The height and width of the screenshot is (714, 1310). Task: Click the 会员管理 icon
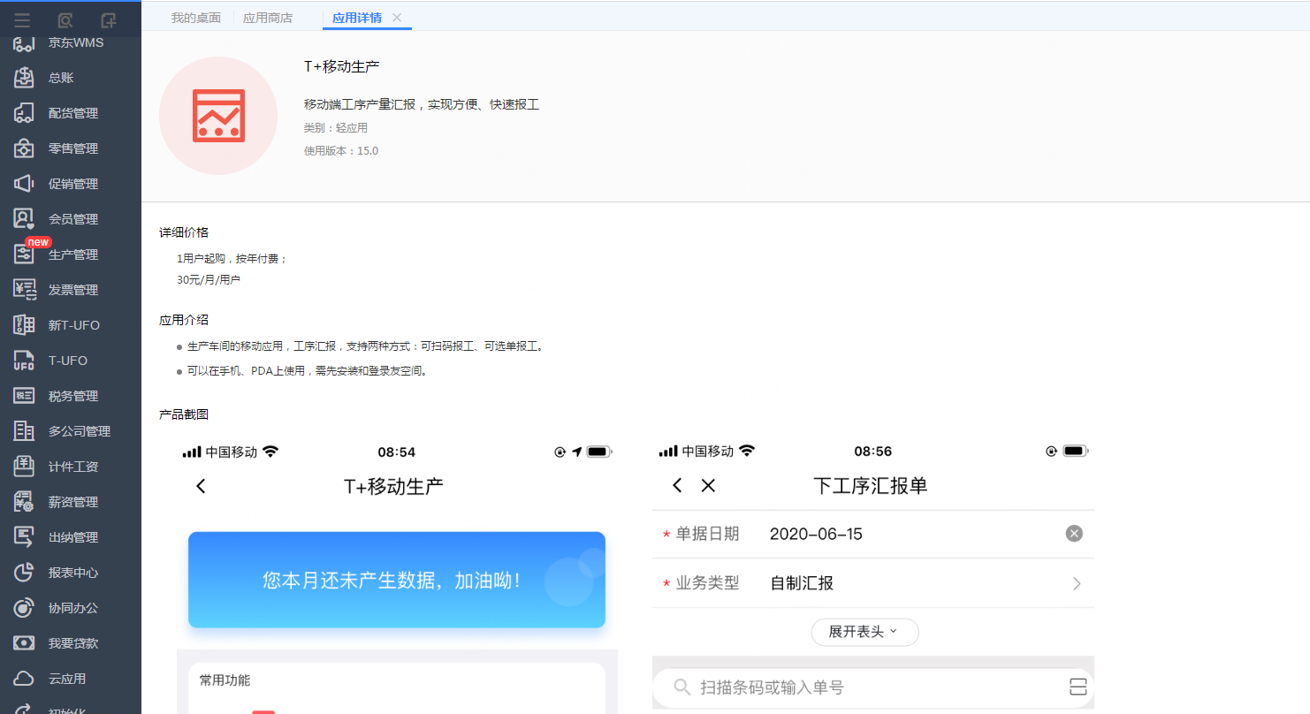pyautogui.click(x=24, y=219)
